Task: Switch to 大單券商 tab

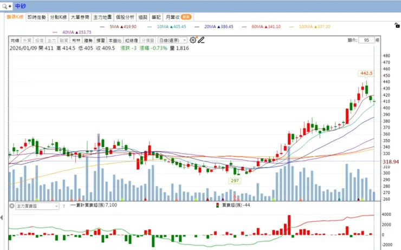Action: pyautogui.click(x=80, y=17)
